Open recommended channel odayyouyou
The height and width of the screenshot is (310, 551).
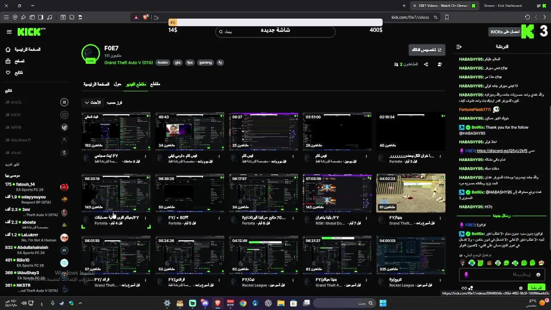37,199
